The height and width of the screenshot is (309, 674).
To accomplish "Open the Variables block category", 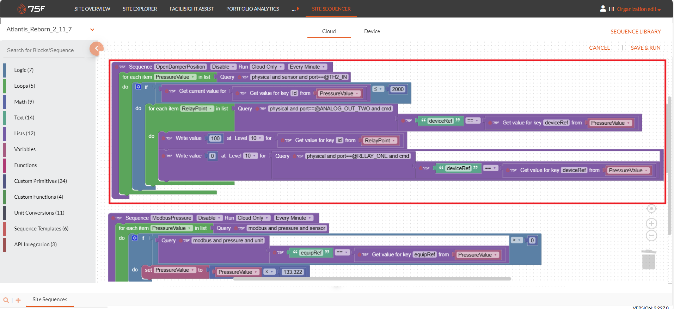I will click(x=25, y=149).
